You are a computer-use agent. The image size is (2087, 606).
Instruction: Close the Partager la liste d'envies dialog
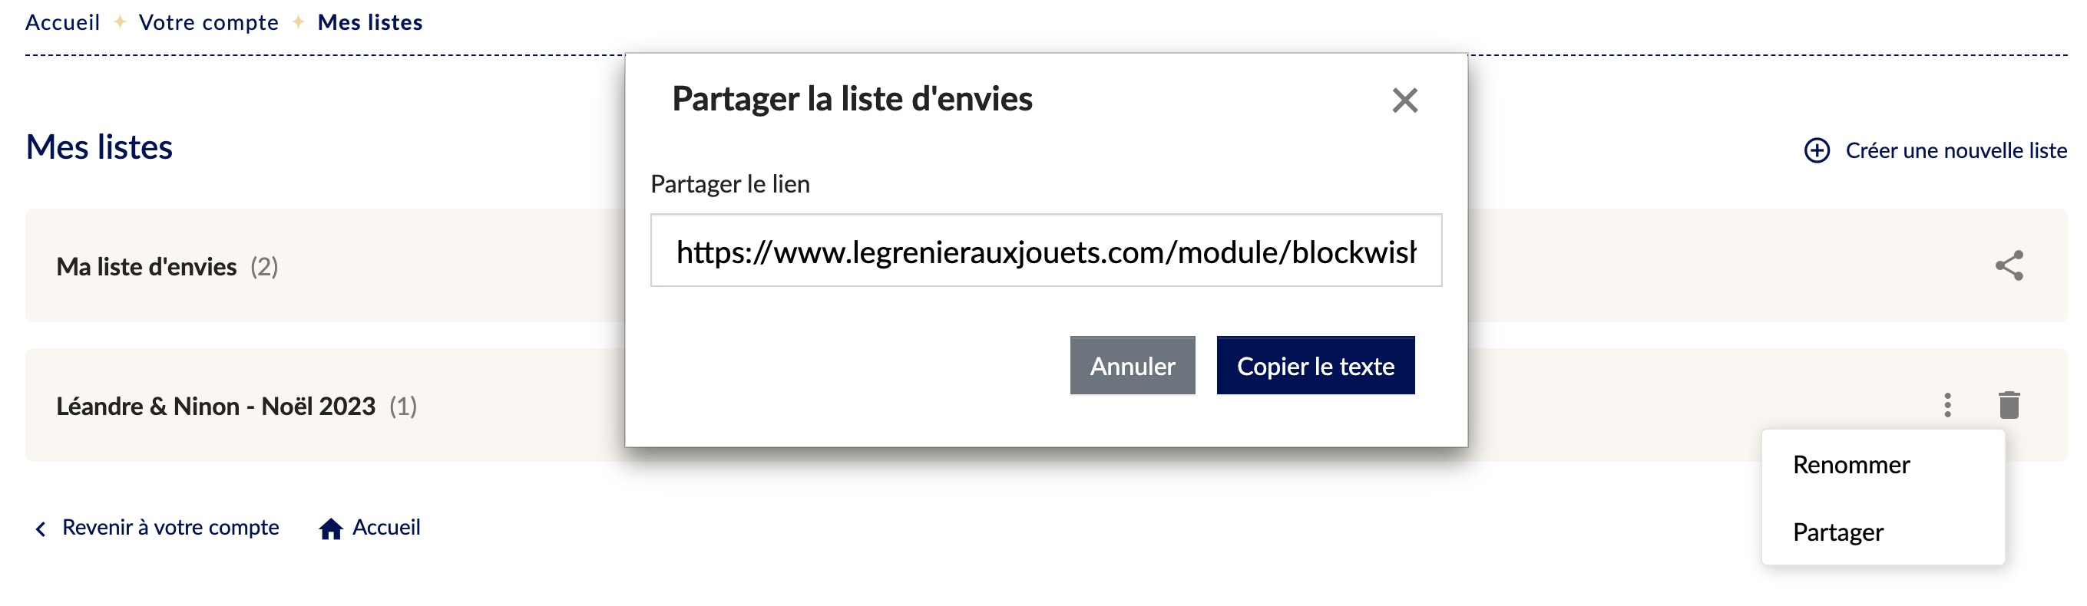(x=1404, y=100)
